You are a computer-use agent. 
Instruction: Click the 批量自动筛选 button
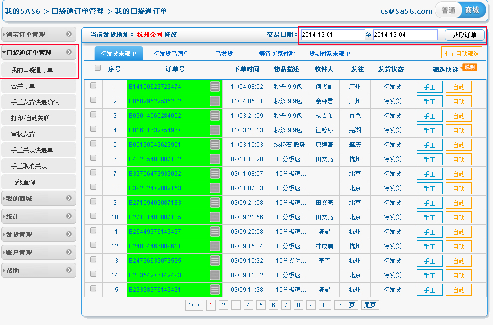click(x=462, y=53)
